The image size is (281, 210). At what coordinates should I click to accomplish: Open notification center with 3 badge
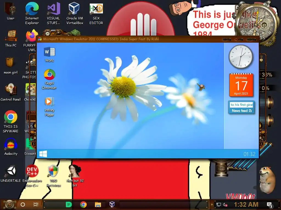(x=269, y=205)
